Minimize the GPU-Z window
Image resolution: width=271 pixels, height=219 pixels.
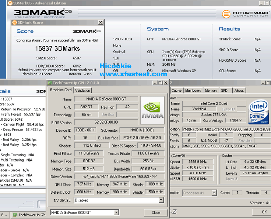point(155,83)
